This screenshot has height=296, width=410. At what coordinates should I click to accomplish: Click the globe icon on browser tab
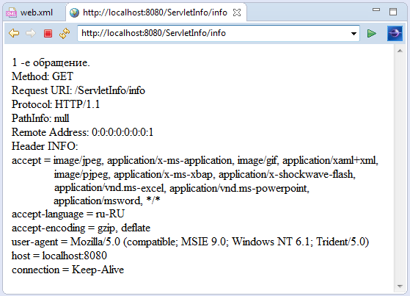[74, 12]
